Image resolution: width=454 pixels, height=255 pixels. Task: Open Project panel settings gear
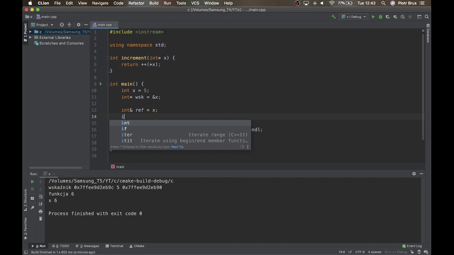pos(78,25)
